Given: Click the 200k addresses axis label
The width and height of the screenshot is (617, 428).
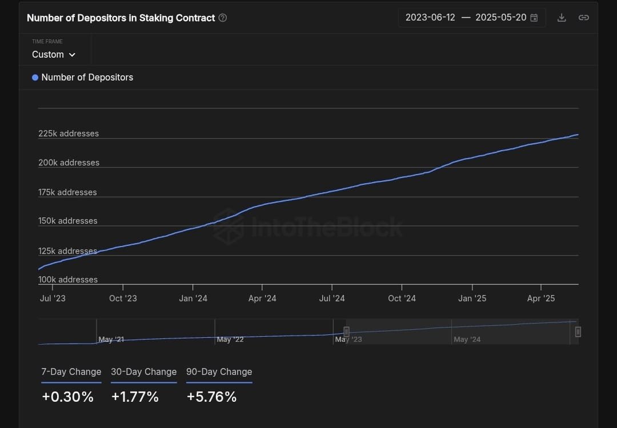Looking at the screenshot, I should (69, 163).
